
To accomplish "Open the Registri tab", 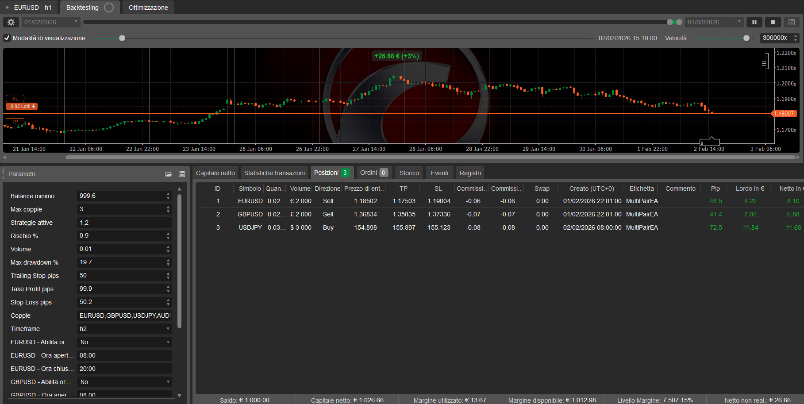I will click(x=470, y=173).
